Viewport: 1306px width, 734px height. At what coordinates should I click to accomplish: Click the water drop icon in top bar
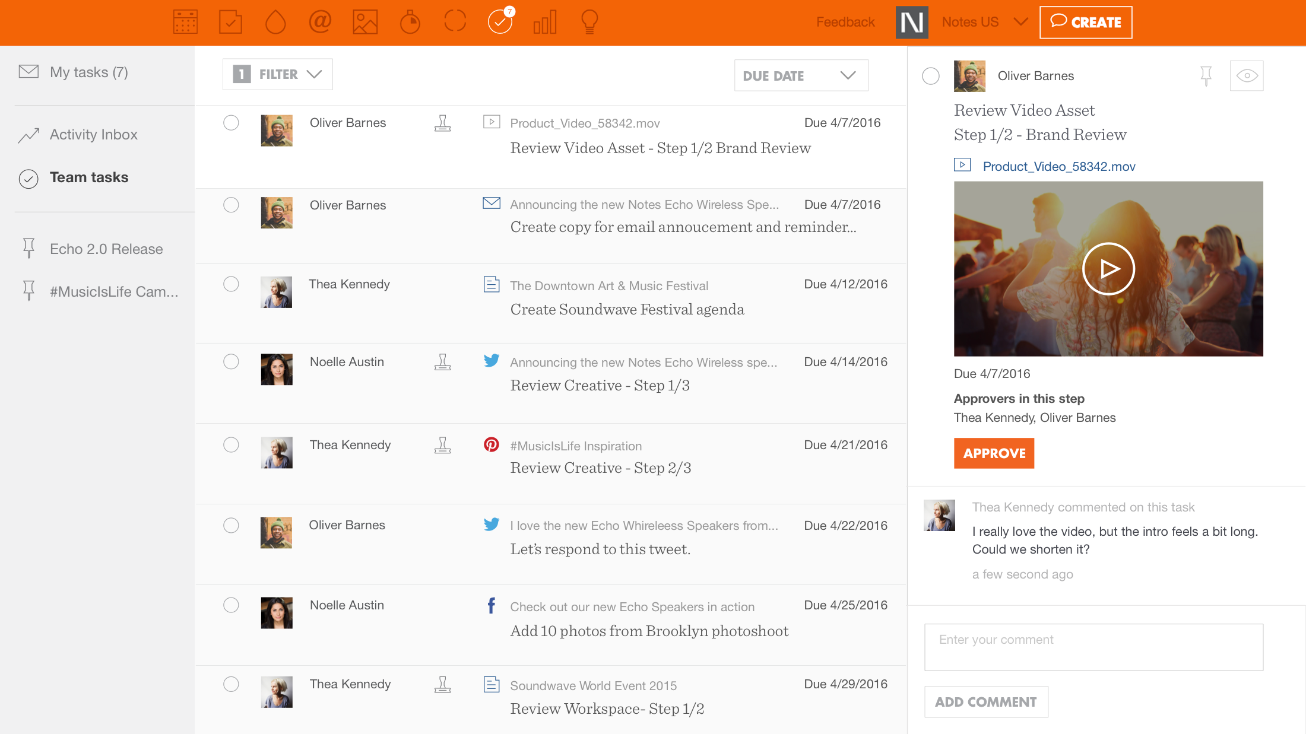point(275,22)
